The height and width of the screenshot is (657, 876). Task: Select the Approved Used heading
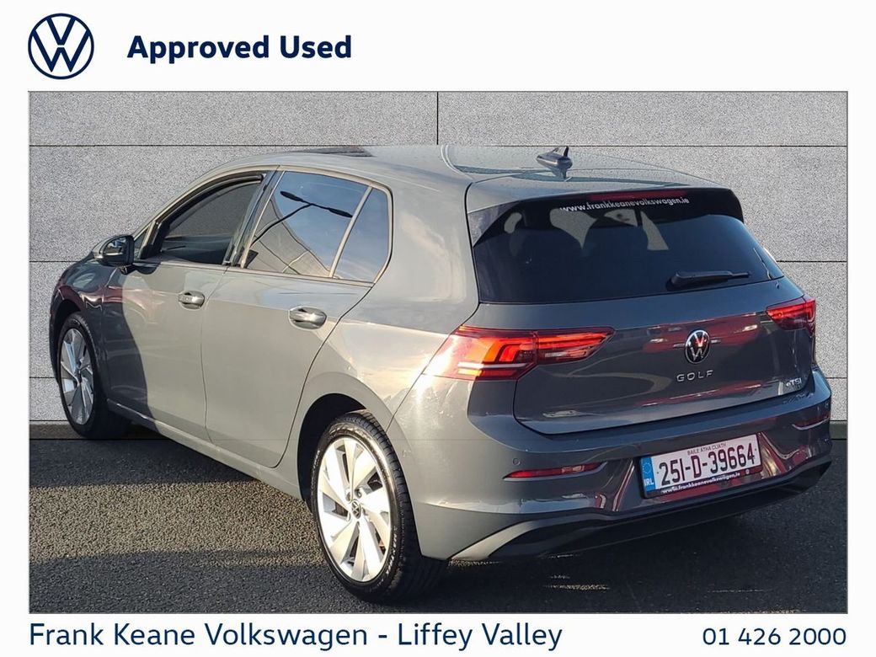(x=240, y=47)
